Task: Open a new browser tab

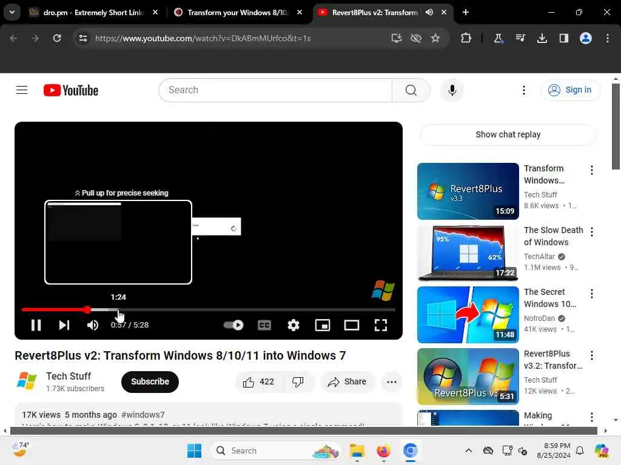Action: pos(466,12)
